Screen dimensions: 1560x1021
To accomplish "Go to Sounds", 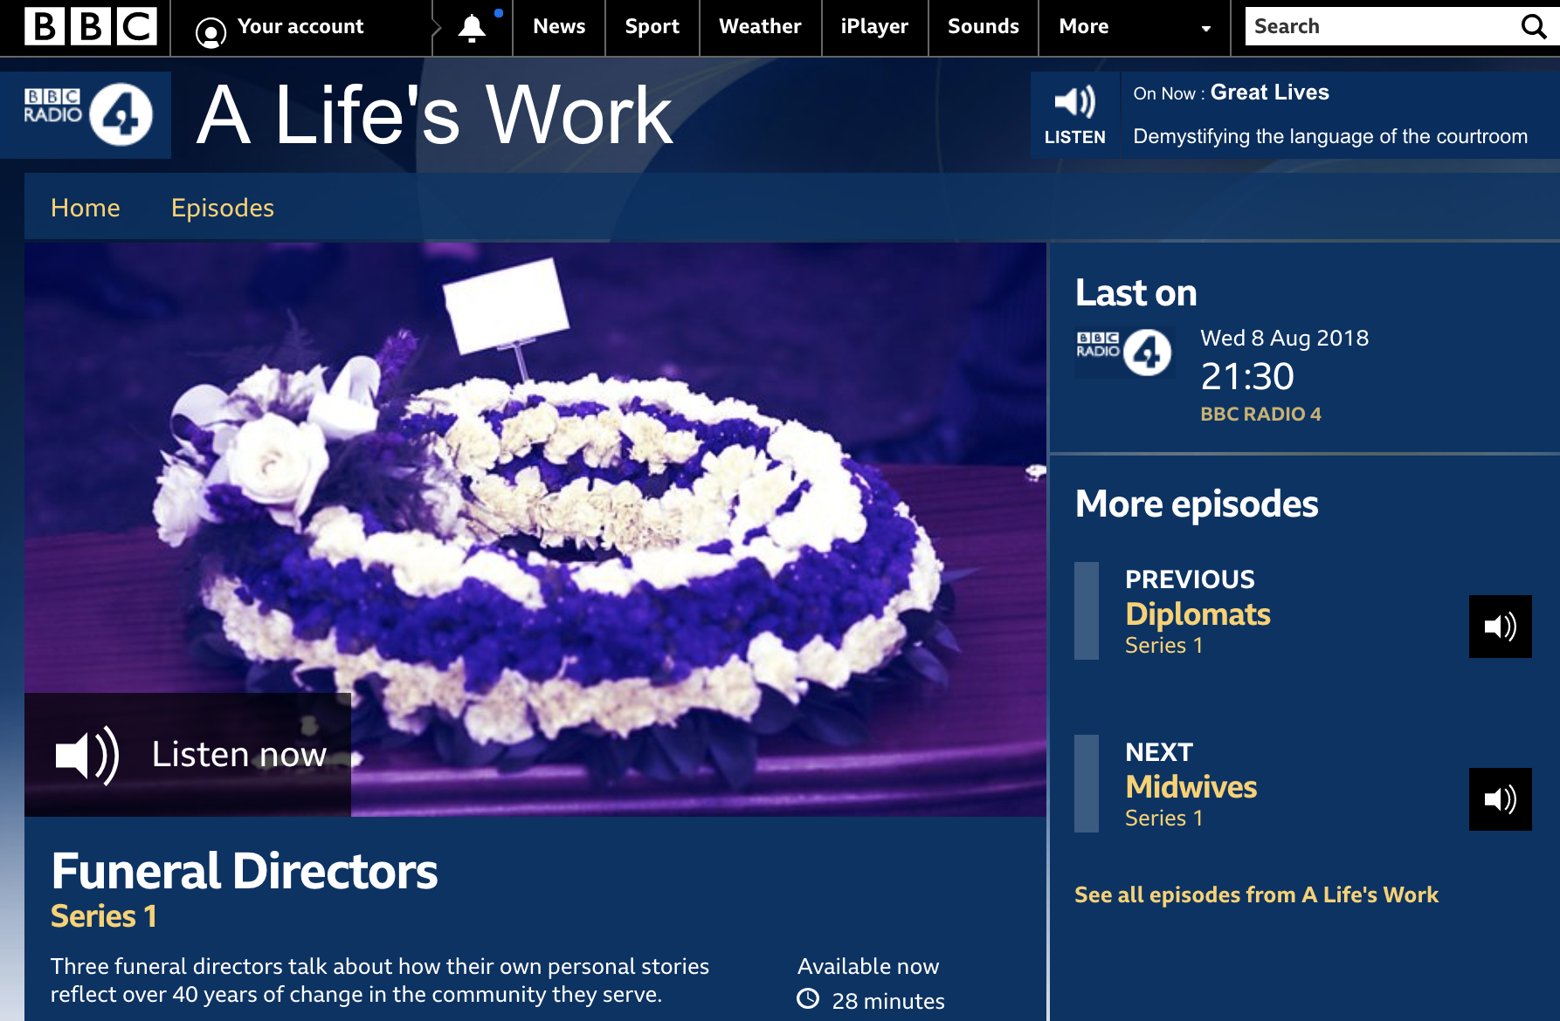I will coord(984,27).
